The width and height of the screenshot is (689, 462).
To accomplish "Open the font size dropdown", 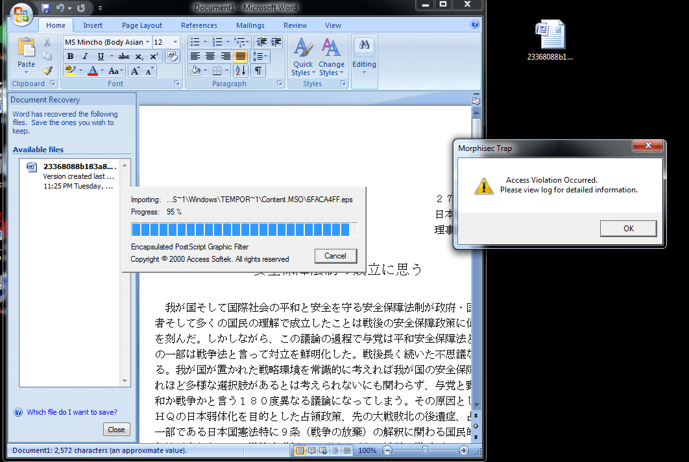I will coord(175,42).
